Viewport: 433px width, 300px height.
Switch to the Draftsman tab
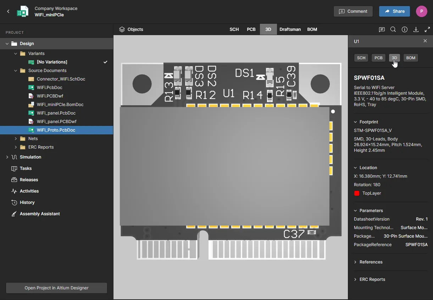tap(290, 29)
